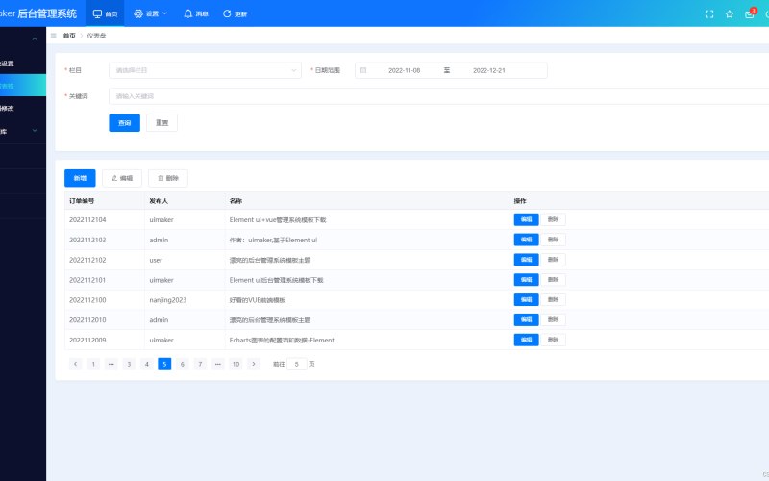Image resolution: width=769 pixels, height=481 pixels.
Task: Edit the row for order 2022112100
Action: 526,300
